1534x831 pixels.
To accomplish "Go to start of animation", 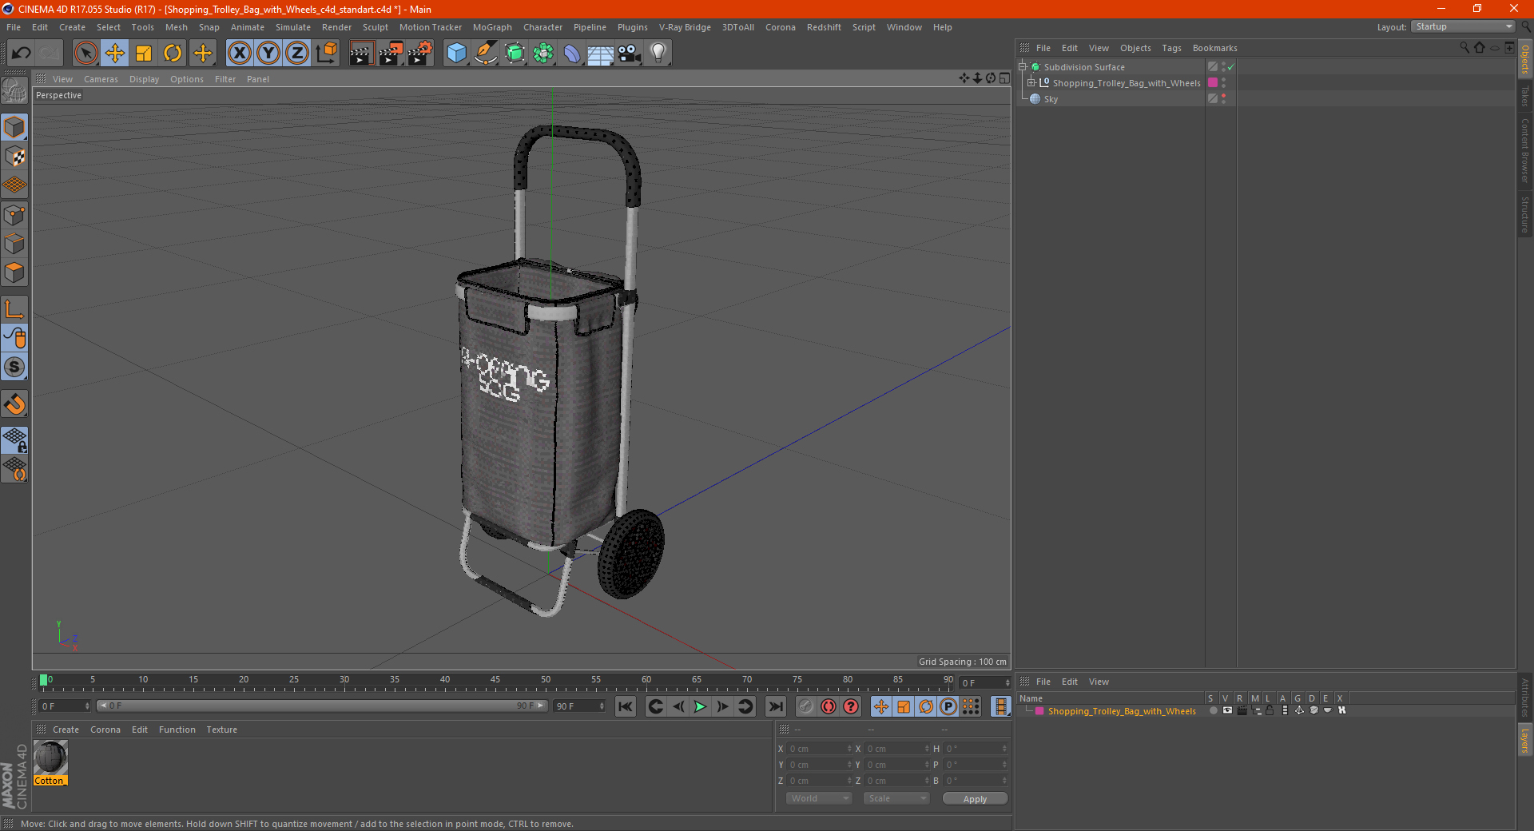I will click(626, 706).
